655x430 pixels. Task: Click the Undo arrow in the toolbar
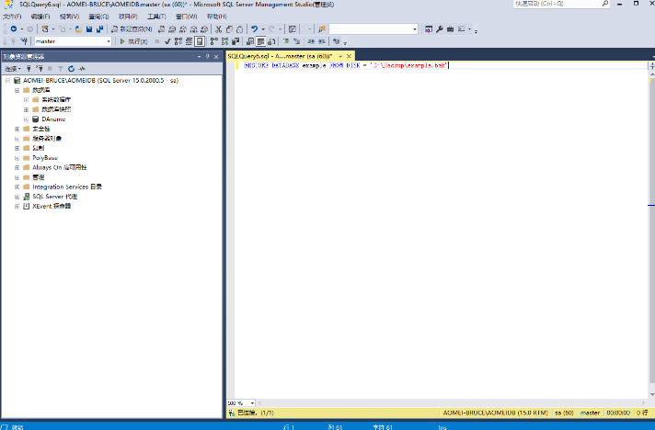coord(255,29)
